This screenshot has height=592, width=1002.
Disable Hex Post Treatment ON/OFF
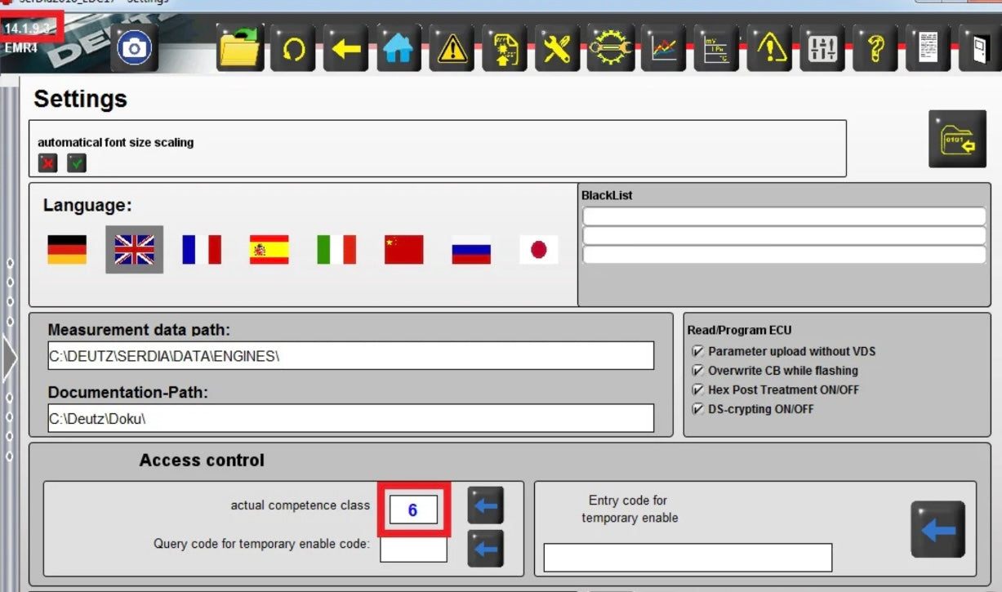click(697, 389)
